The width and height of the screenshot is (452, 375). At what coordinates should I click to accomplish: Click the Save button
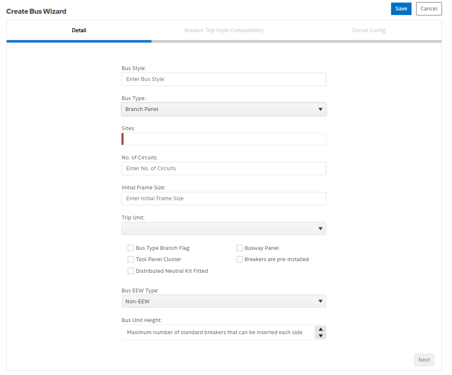point(401,9)
